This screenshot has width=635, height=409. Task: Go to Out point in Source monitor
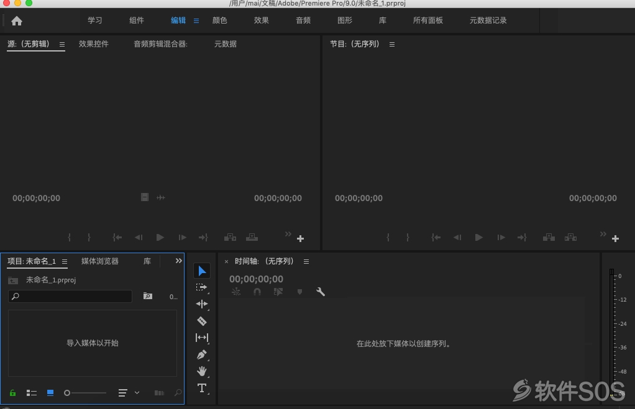click(203, 238)
